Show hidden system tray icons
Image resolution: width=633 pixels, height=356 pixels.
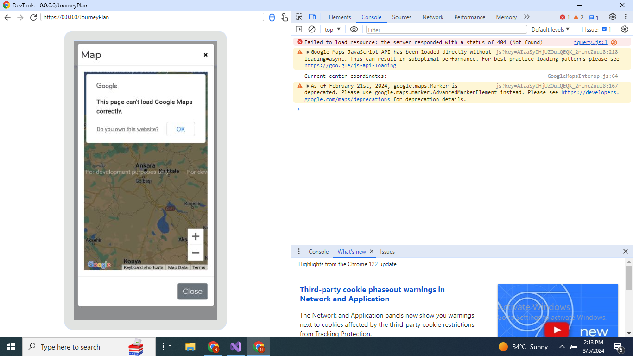click(562, 347)
